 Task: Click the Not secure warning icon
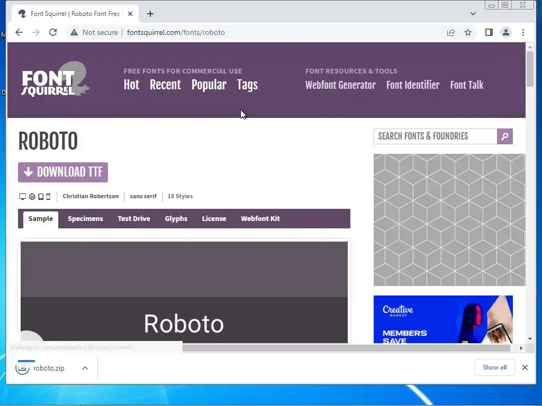[74, 32]
